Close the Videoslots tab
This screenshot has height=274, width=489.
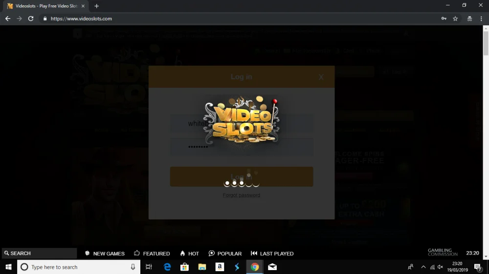pos(83,6)
